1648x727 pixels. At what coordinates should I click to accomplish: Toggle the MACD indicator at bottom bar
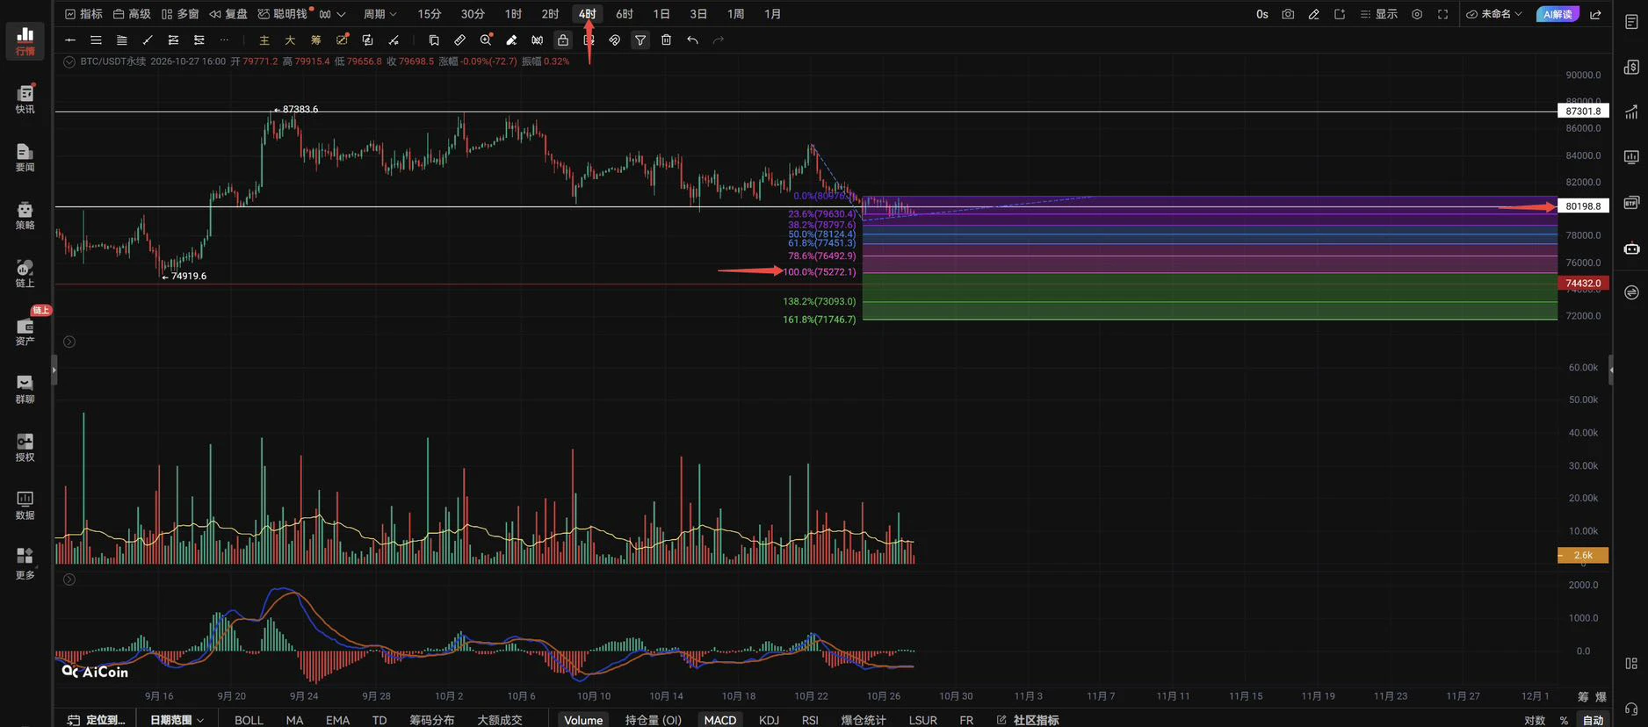point(719,719)
